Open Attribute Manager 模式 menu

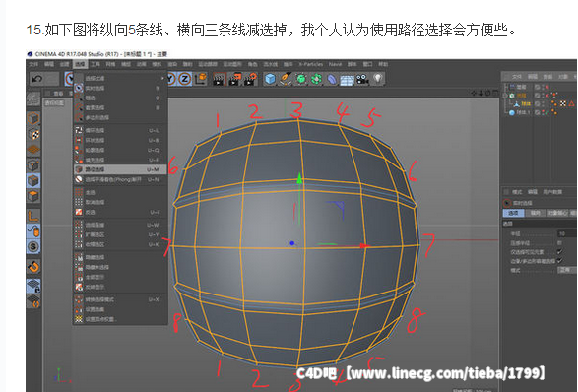click(x=517, y=192)
